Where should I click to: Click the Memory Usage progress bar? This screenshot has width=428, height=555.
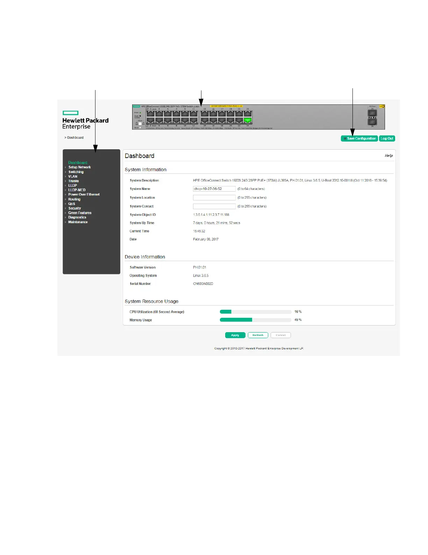pos(256,320)
